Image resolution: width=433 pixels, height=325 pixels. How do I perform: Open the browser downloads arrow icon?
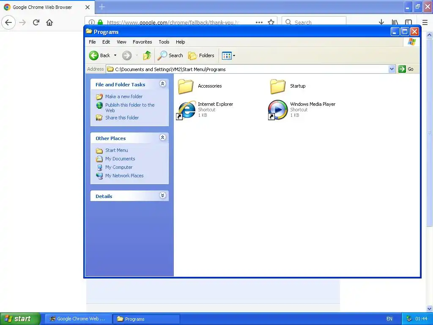click(x=381, y=22)
